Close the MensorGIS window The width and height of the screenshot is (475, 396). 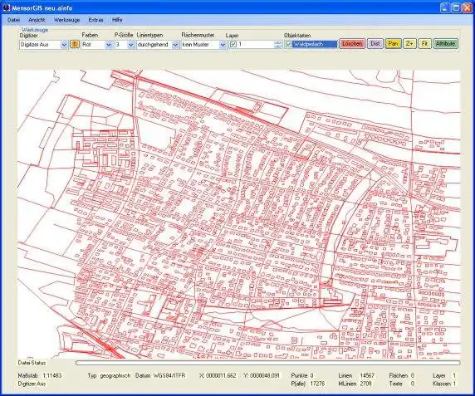tap(467, 7)
